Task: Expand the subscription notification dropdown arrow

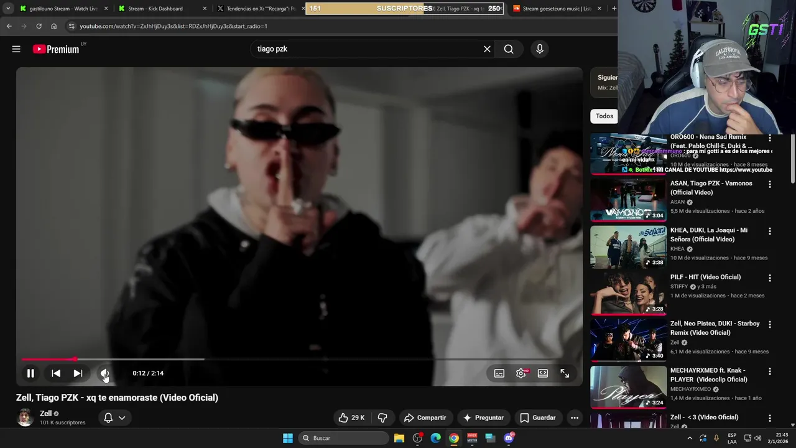Action: (x=122, y=418)
